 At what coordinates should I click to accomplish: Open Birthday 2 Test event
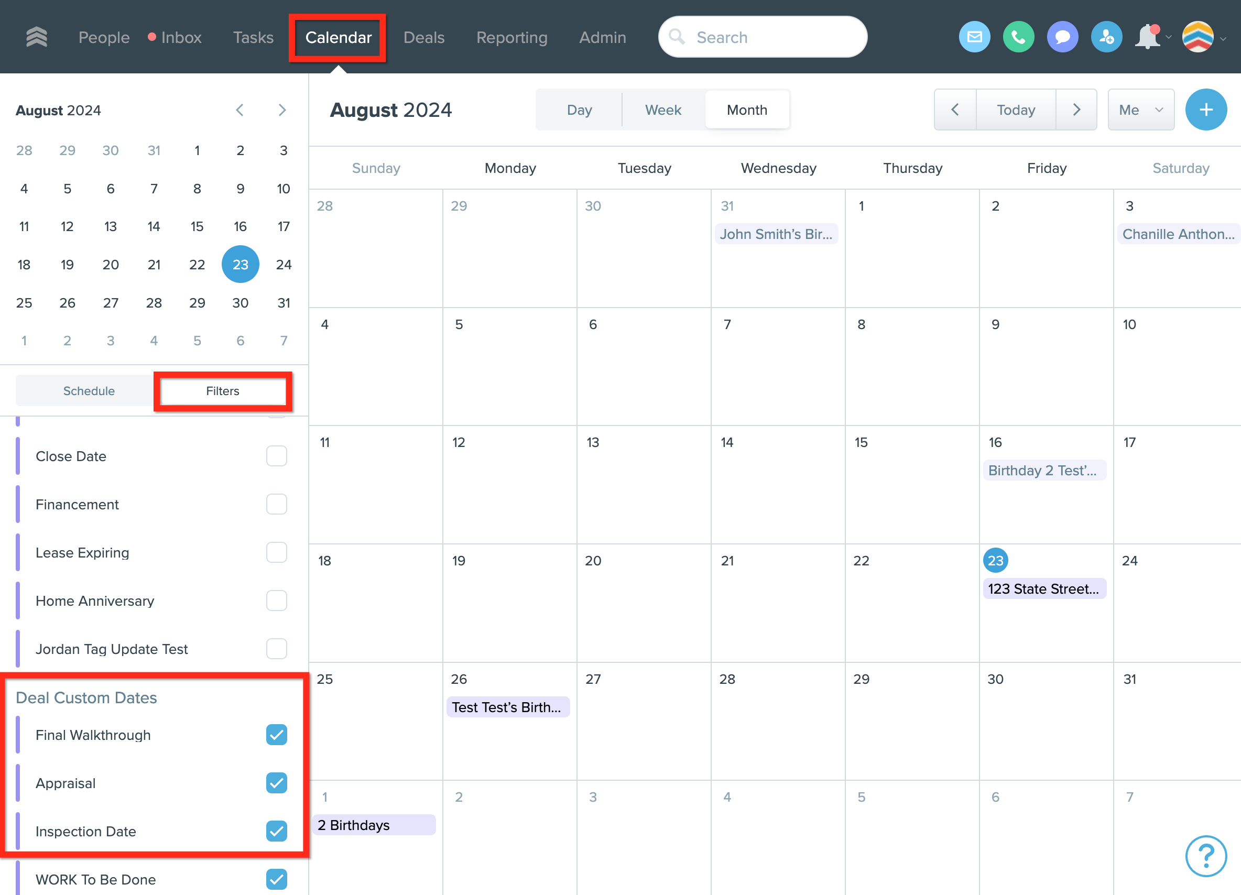point(1044,471)
